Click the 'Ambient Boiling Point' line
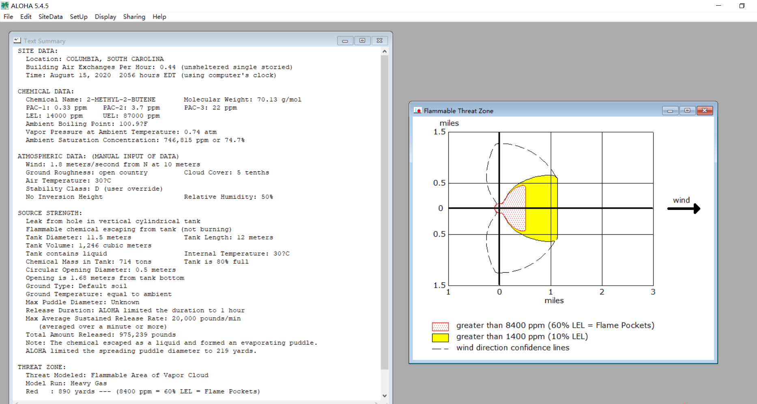Viewport: 757px width, 404px height. point(87,124)
